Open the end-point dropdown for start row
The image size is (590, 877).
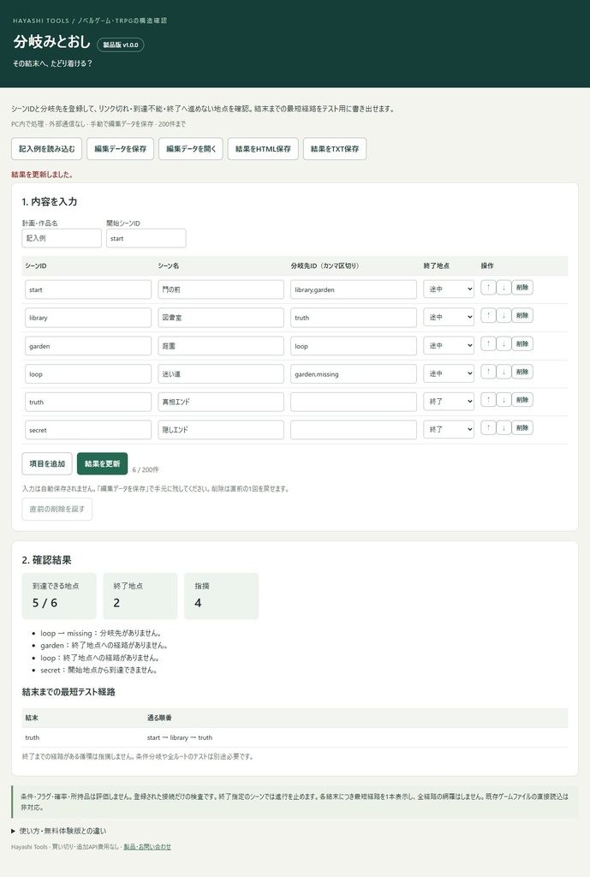[449, 289]
